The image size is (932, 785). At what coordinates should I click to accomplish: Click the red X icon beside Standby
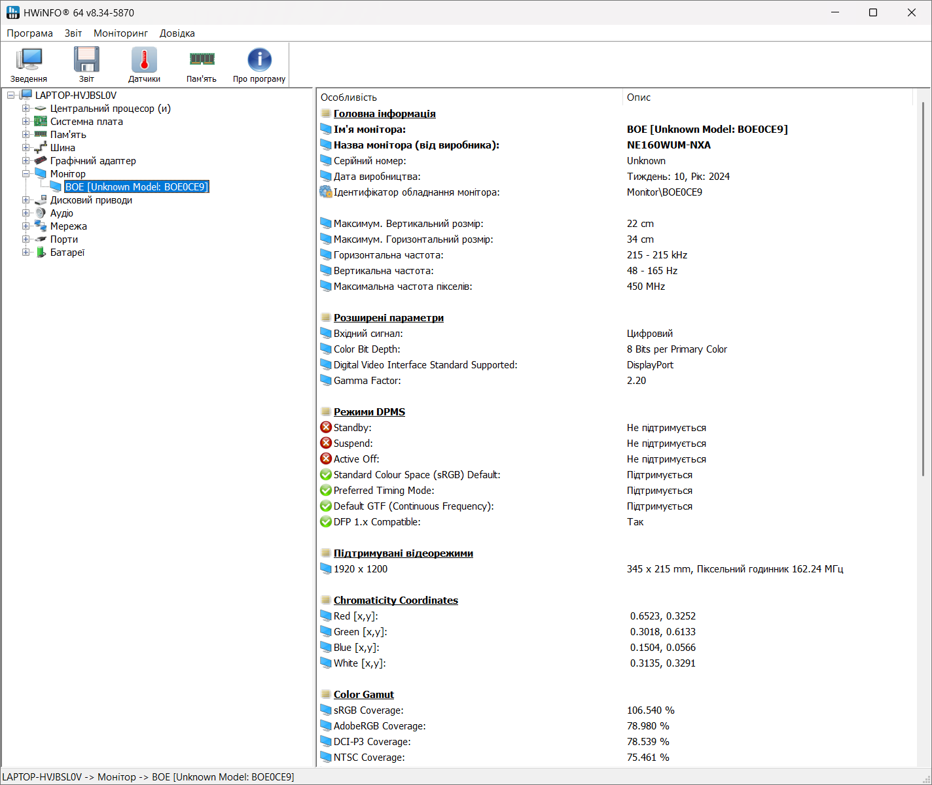click(x=326, y=427)
